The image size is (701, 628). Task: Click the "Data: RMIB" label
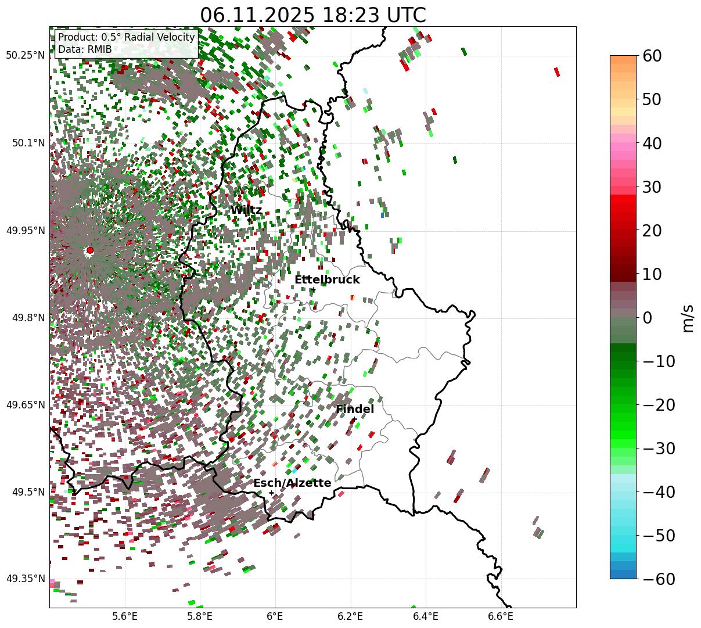pos(85,49)
